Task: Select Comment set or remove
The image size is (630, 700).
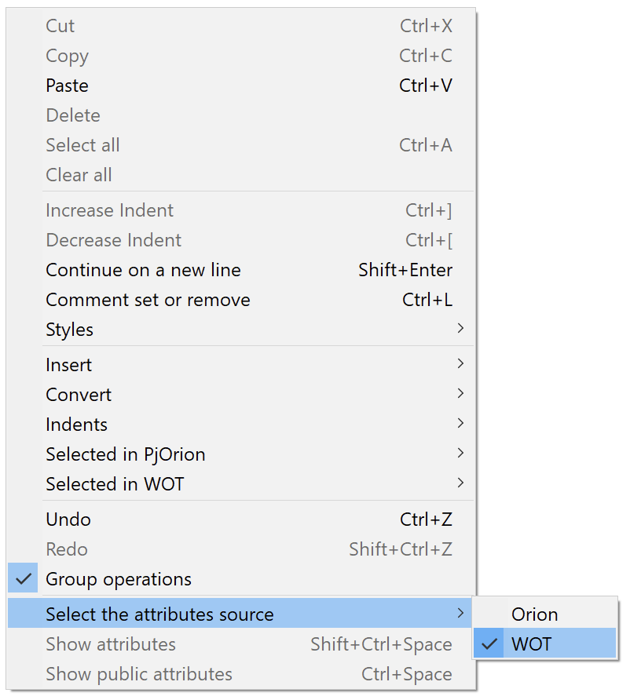Action: 148,300
